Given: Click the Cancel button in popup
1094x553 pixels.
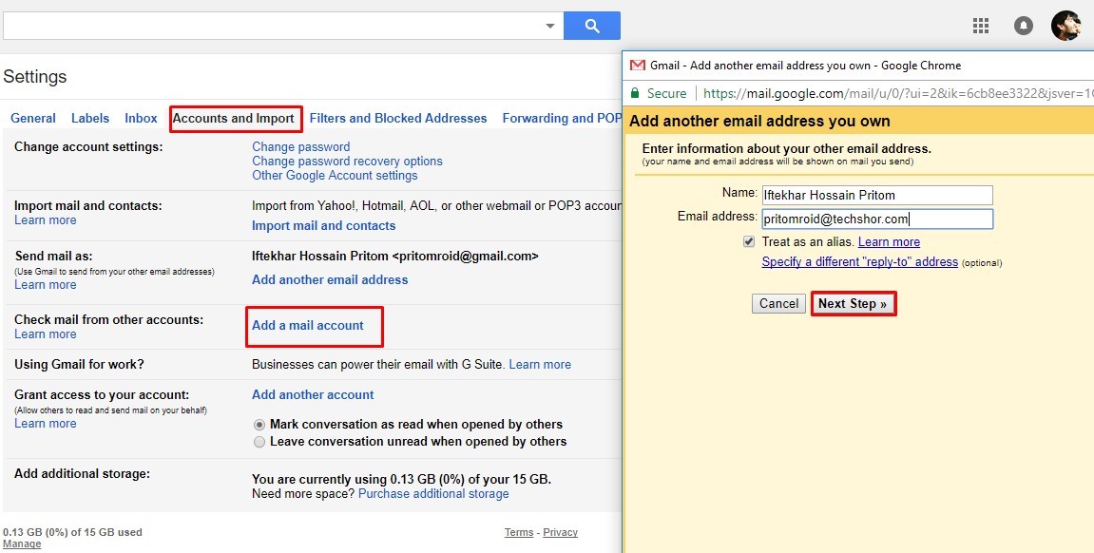Looking at the screenshot, I should 778,303.
